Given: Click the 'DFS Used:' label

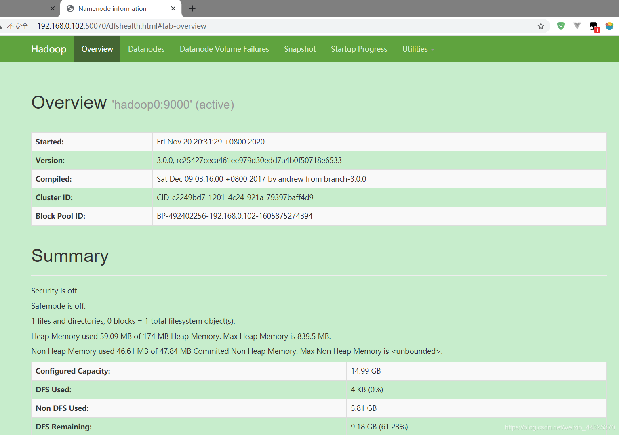Looking at the screenshot, I should tap(53, 390).
